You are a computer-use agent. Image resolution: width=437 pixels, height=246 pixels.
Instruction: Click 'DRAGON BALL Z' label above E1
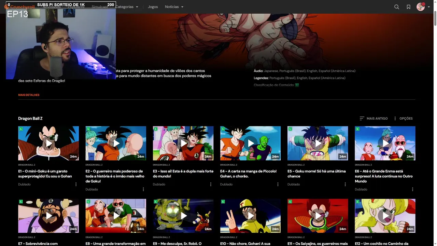tap(27, 165)
